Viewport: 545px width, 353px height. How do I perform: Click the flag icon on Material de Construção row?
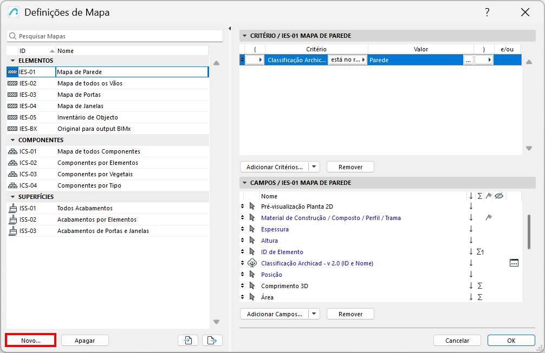pos(489,218)
